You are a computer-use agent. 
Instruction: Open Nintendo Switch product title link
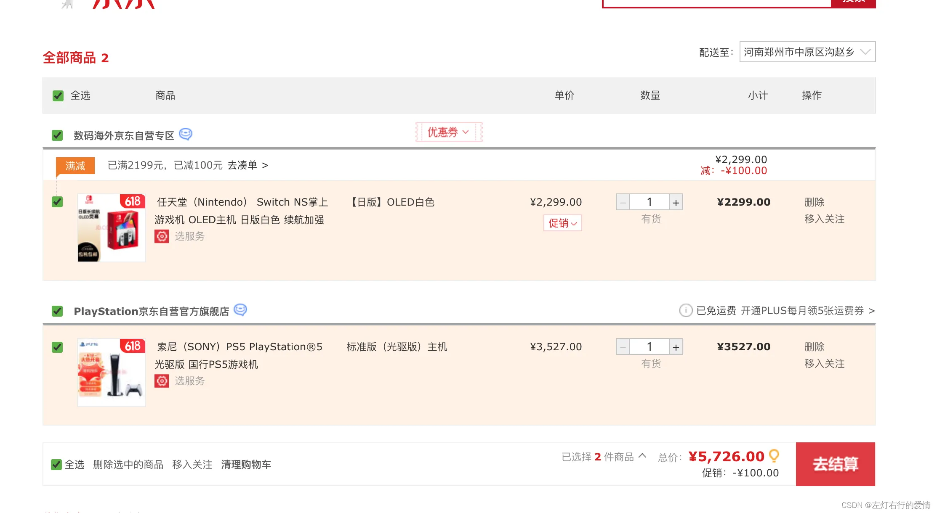242,211
